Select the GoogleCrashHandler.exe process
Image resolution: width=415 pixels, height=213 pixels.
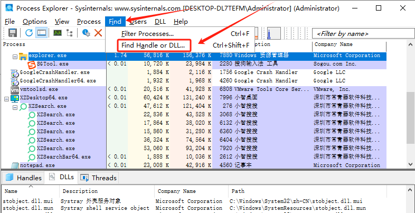point(194,72)
